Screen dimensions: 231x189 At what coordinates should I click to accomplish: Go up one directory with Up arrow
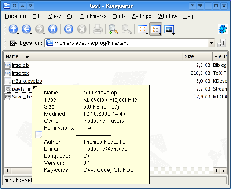(13, 29)
